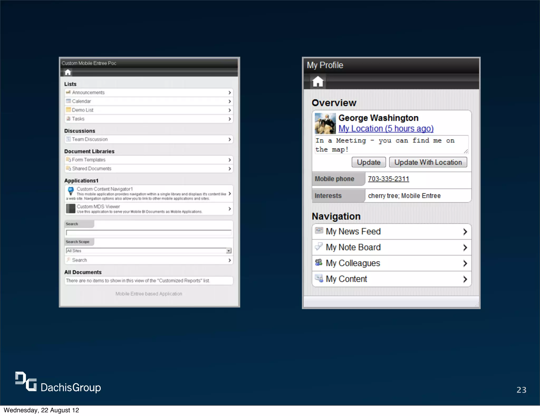
Task: Click the 703-335-2311 phone number link
Action: (x=388, y=179)
